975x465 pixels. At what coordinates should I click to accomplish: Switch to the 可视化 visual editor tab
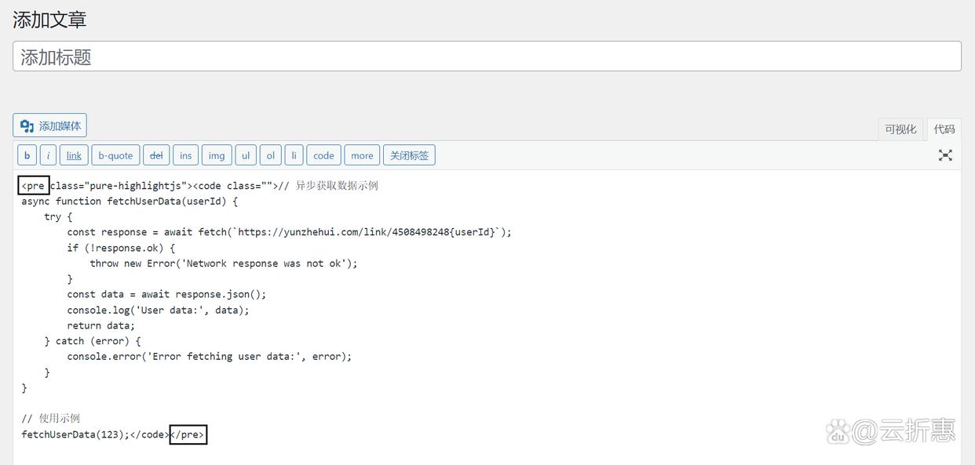900,129
